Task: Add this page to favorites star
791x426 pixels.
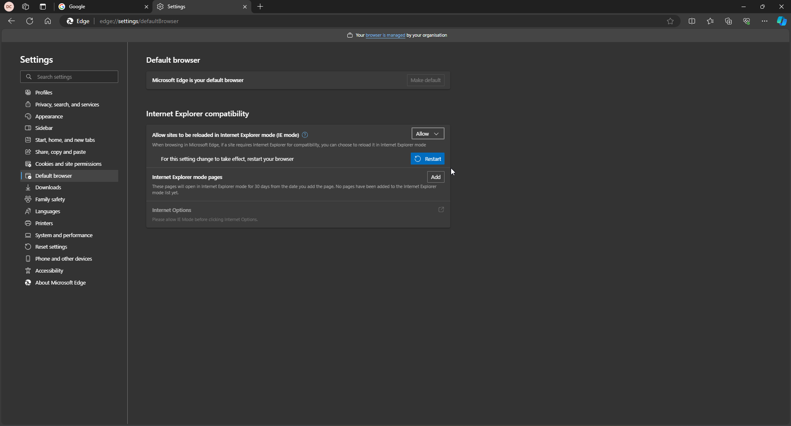Action: tap(670, 21)
